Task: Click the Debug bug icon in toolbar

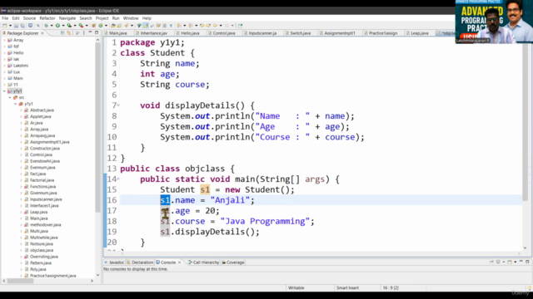Action: [47, 26]
